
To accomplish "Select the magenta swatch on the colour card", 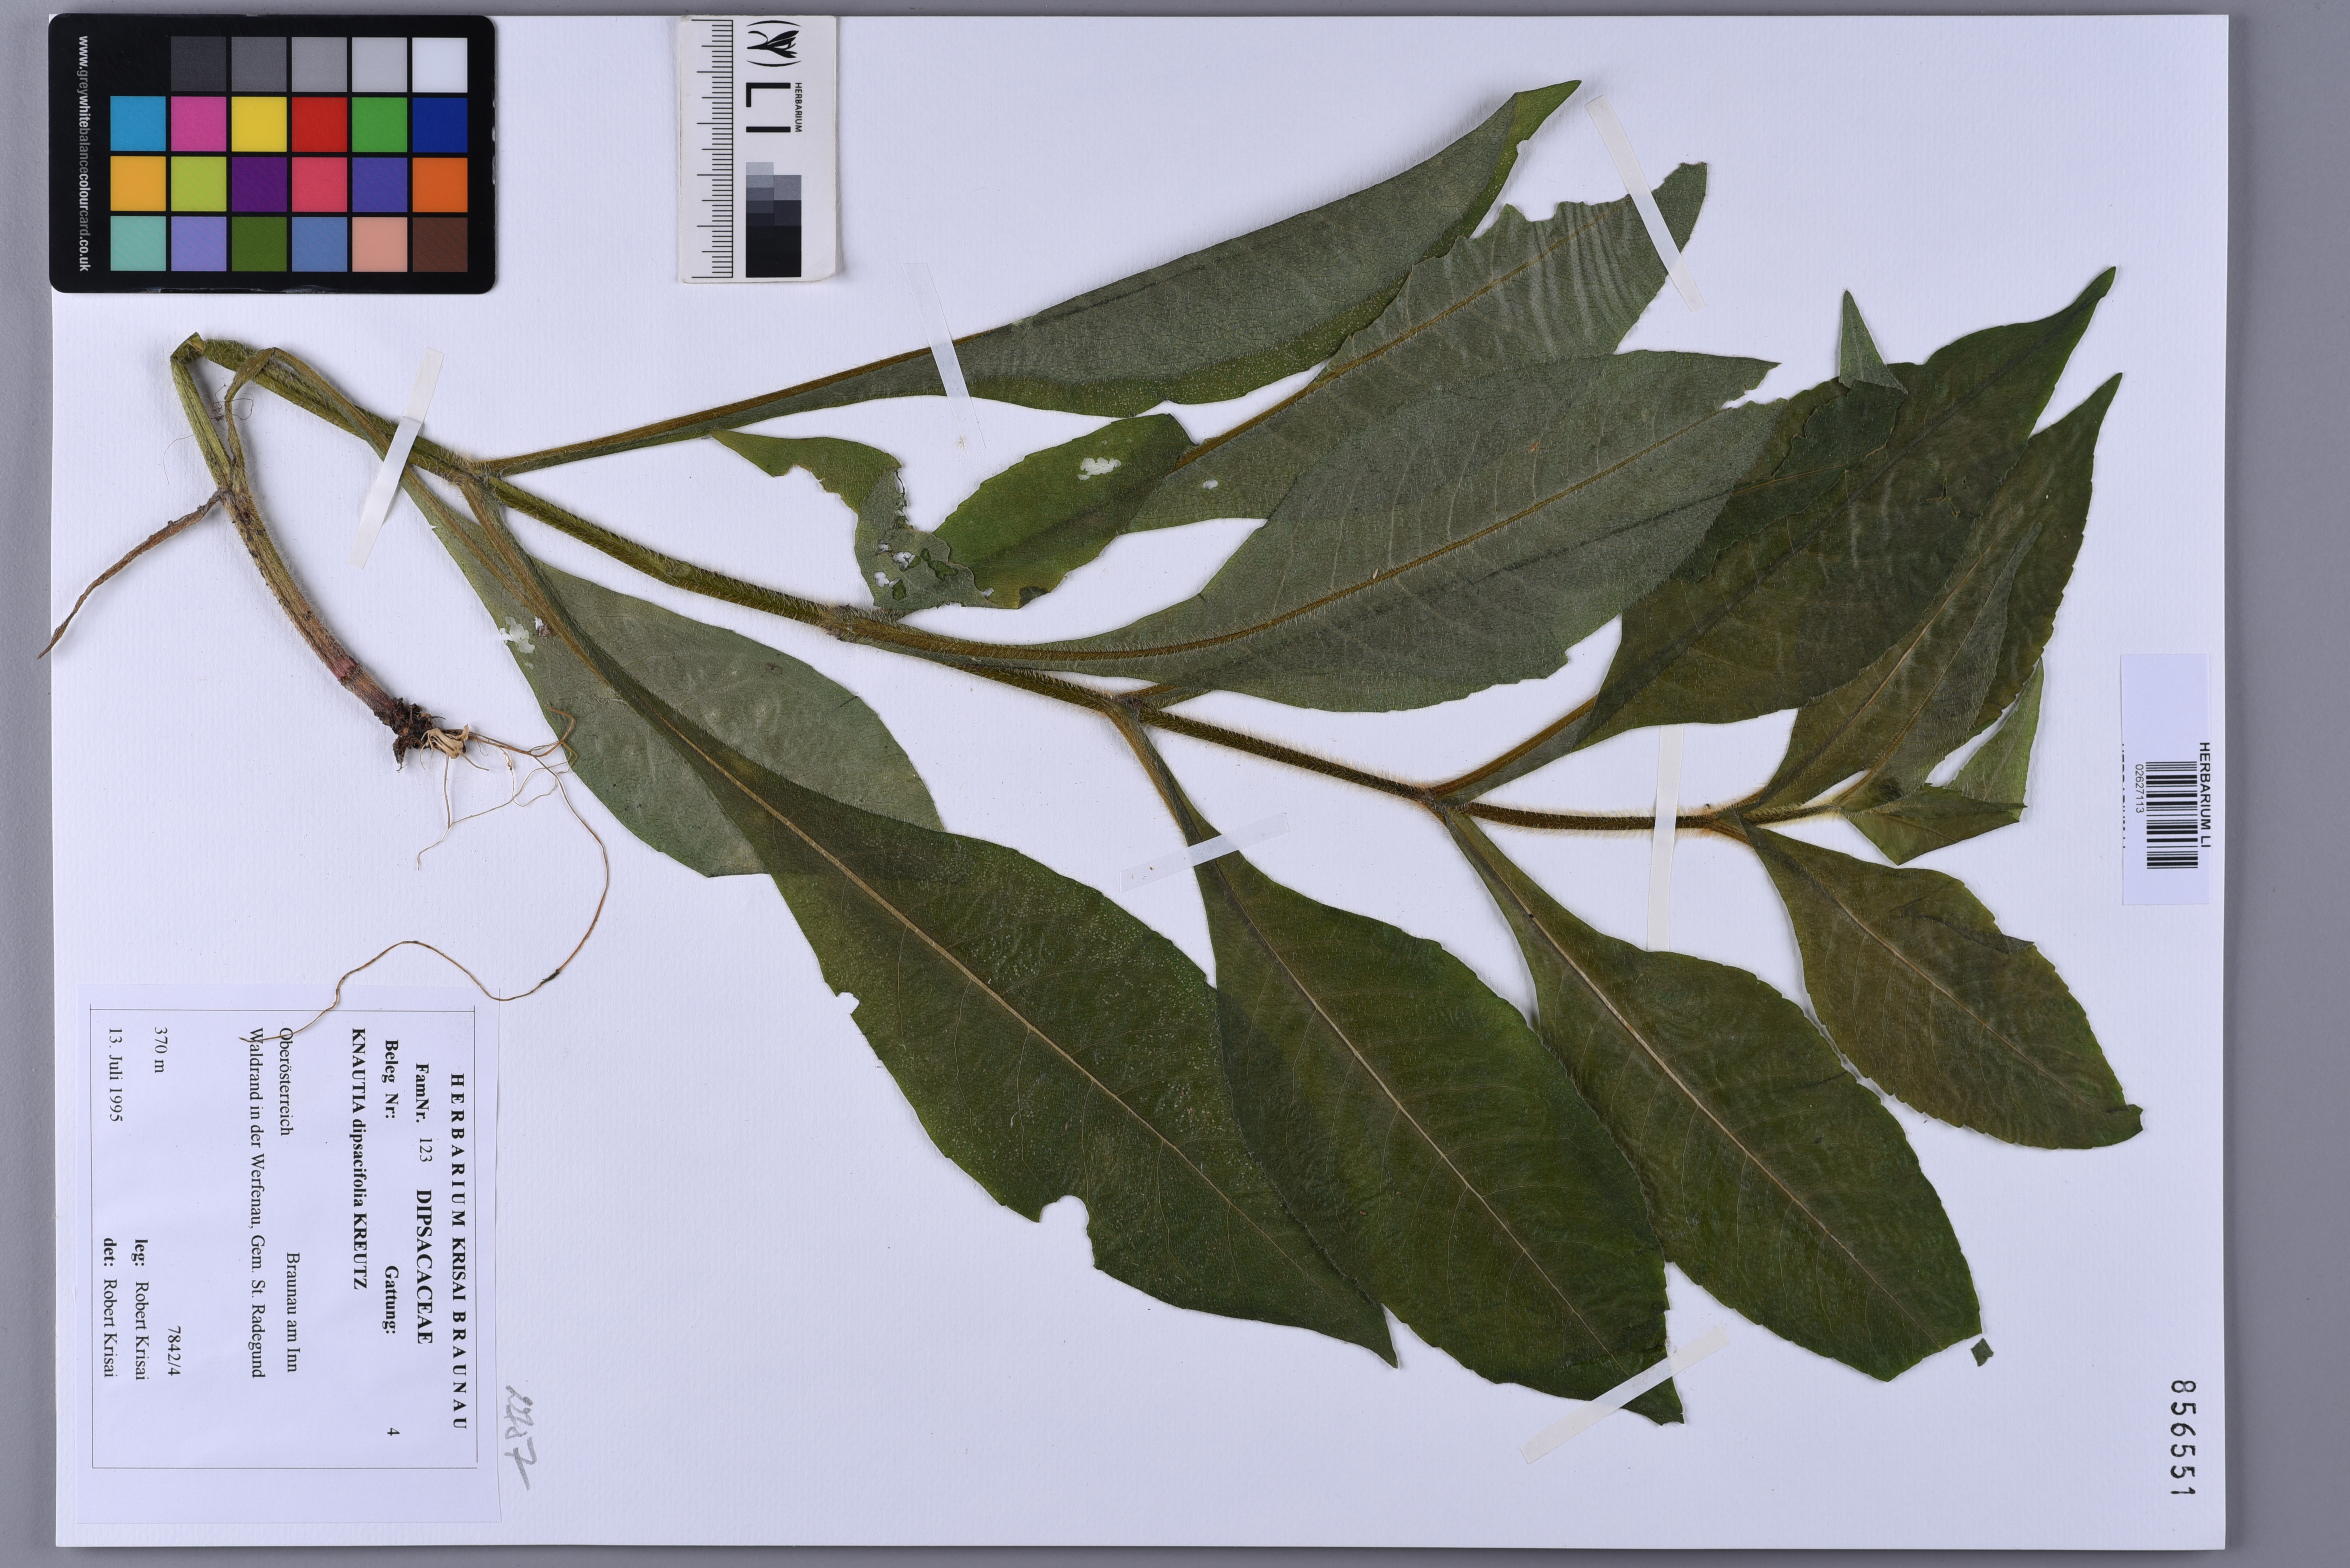I will [198, 124].
